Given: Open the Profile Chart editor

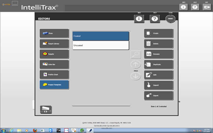Looking at the screenshot, I should 54,75.
